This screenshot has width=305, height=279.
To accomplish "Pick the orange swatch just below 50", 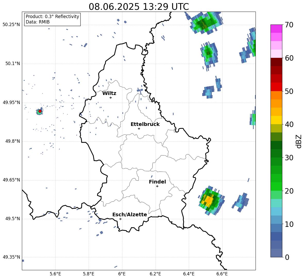I will click(x=276, y=95).
